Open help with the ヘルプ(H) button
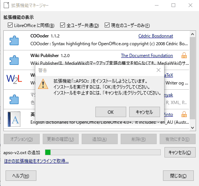Viewport: 199px width, 186px height. [x=21, y=176]
